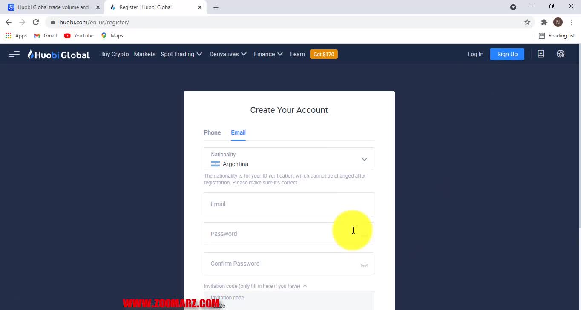
Task: Open the Apps bookmarks shortcut
Action: click(x=16, y=36)
